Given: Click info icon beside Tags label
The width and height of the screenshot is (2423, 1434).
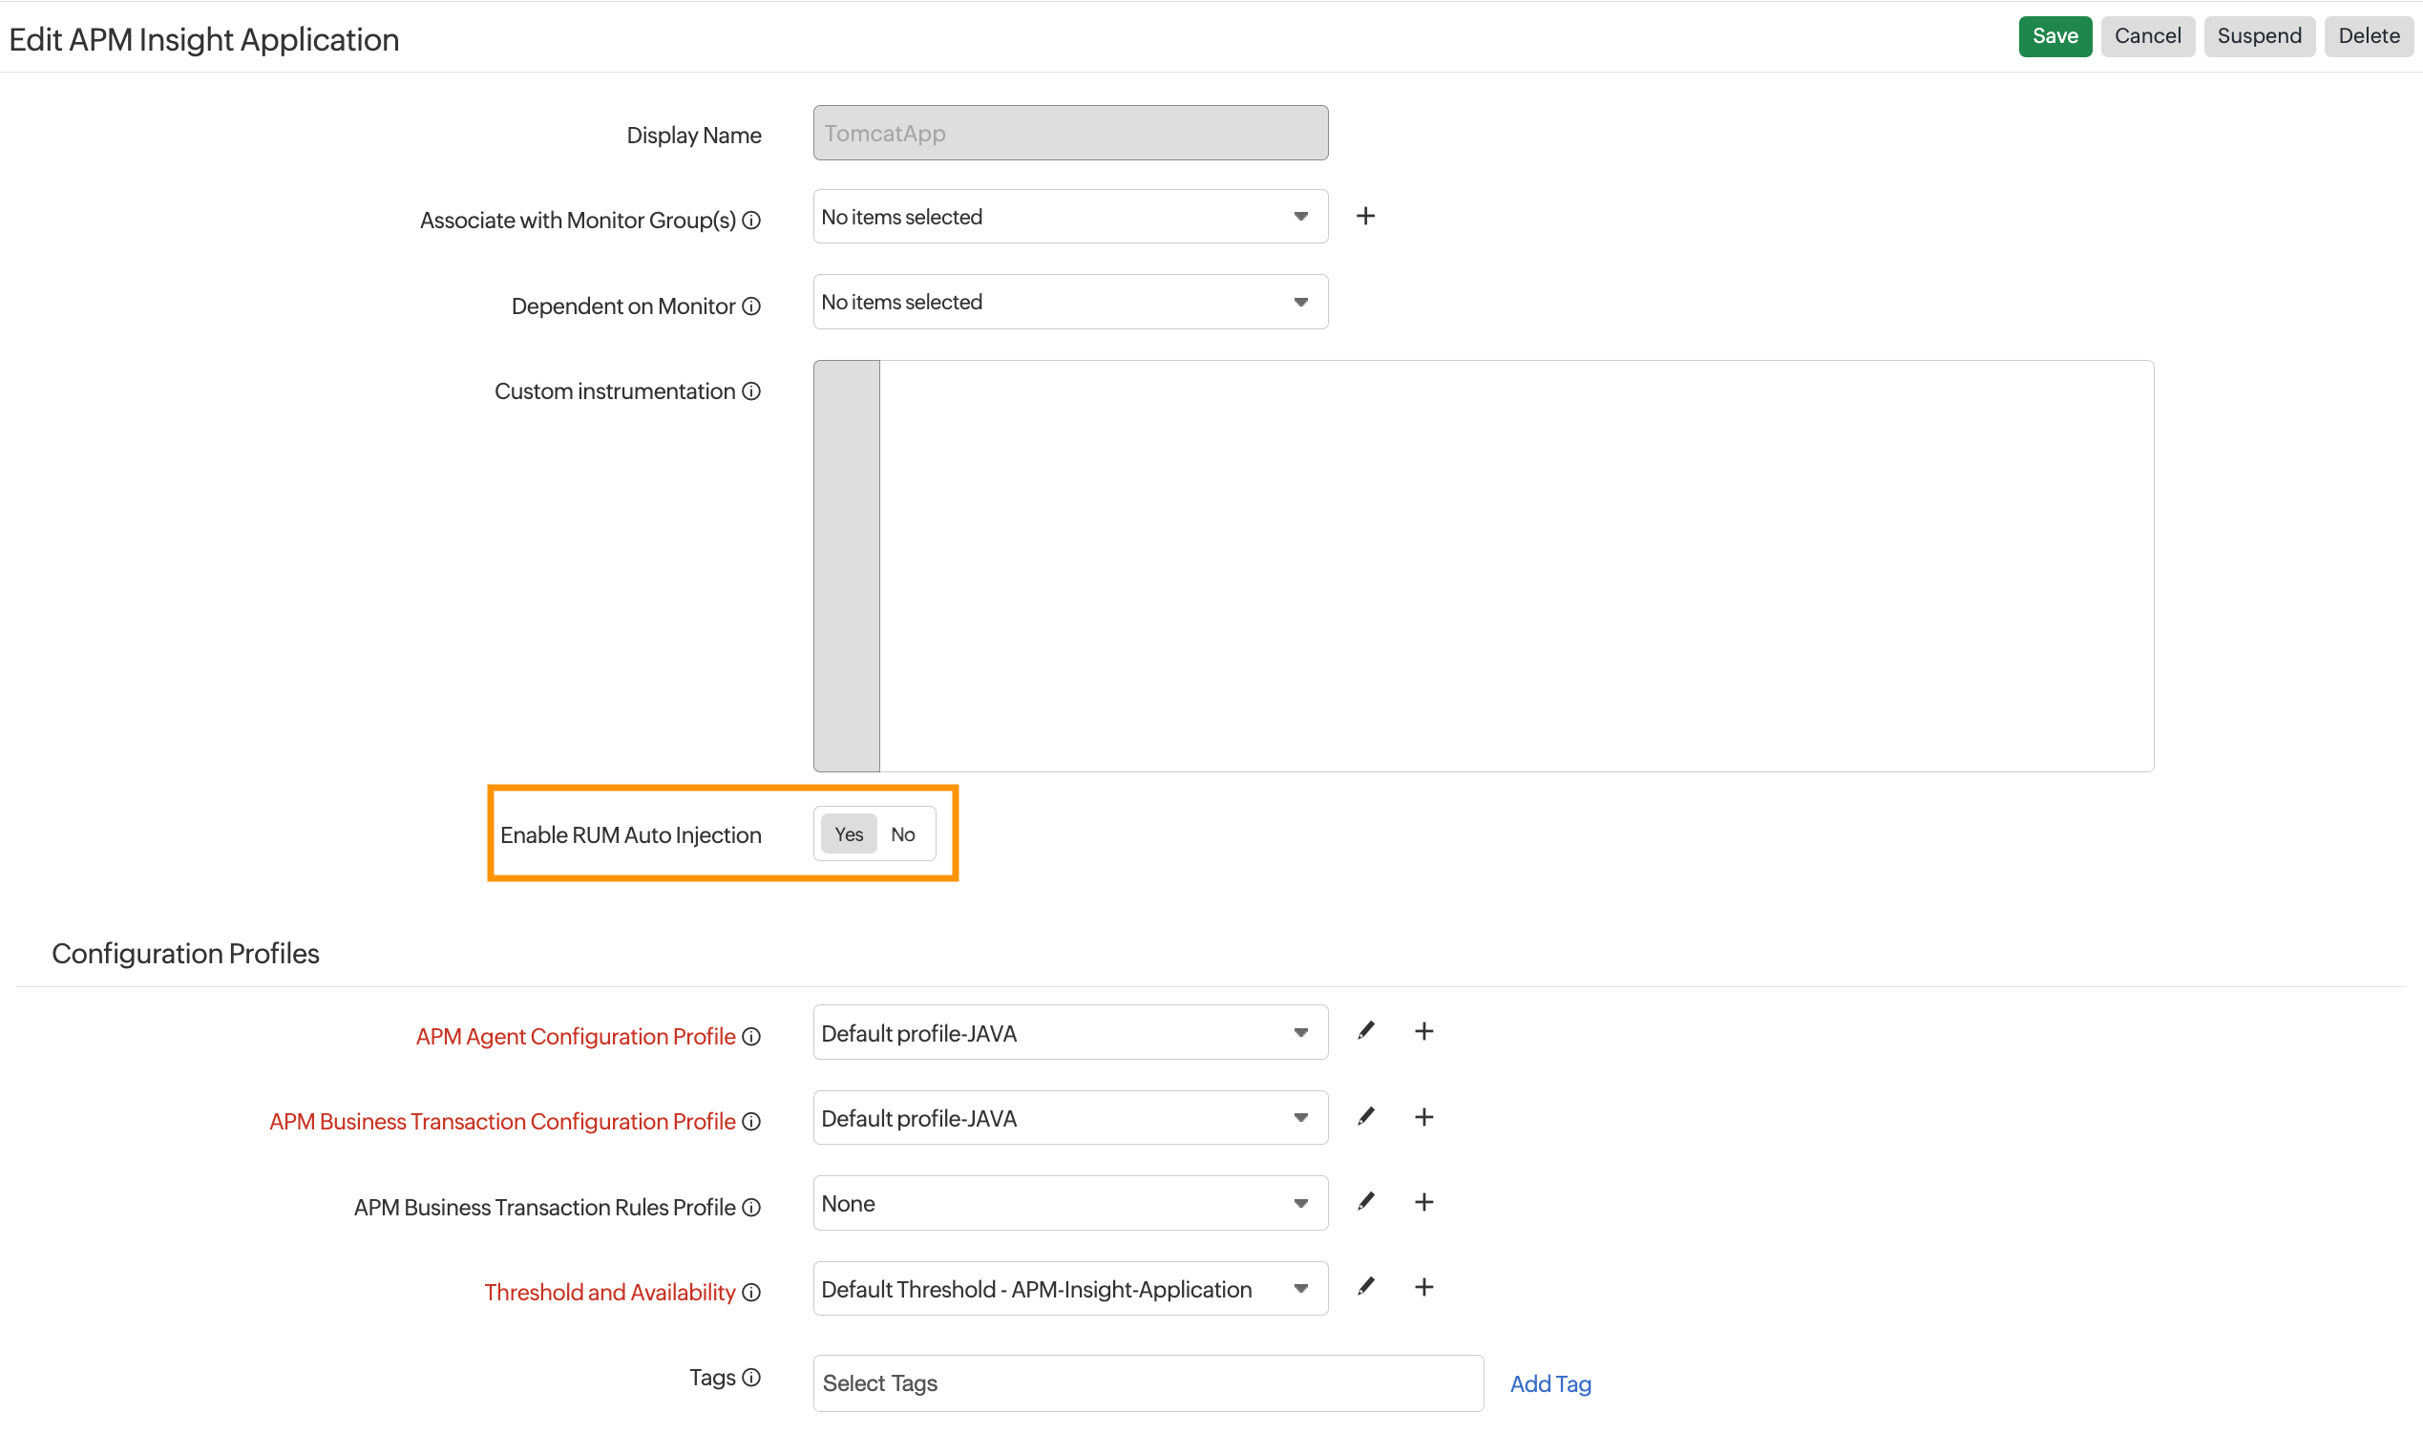Looking at the screenshot, I should (751, 1378).
